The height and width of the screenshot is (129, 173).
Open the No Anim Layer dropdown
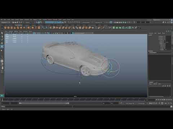pyautogui.click(x=142, y=103)
